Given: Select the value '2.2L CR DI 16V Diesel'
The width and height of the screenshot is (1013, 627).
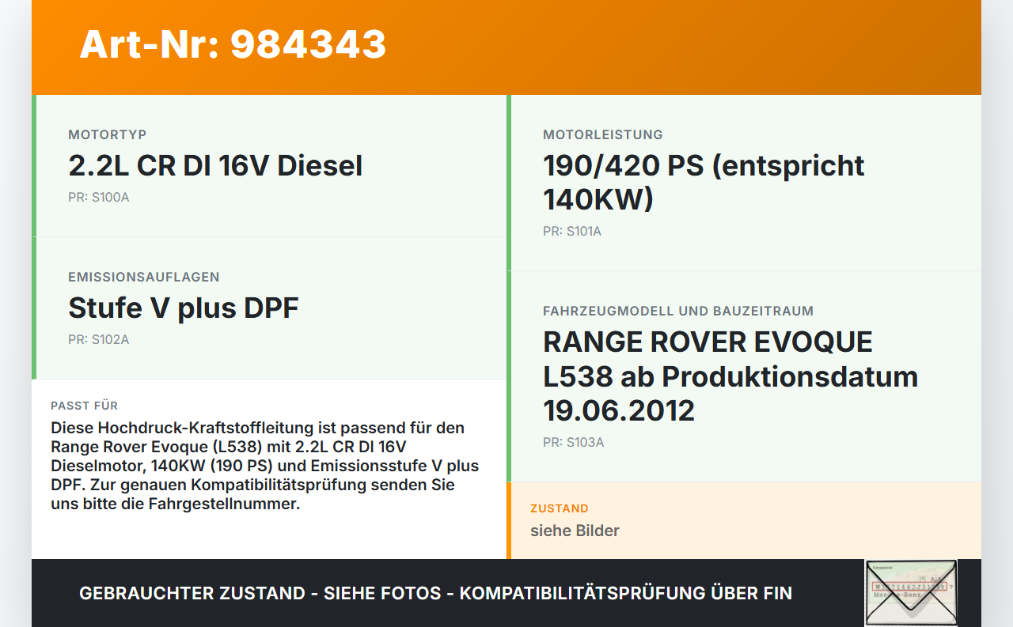Looking at the screenshot, I should [215, 166].
